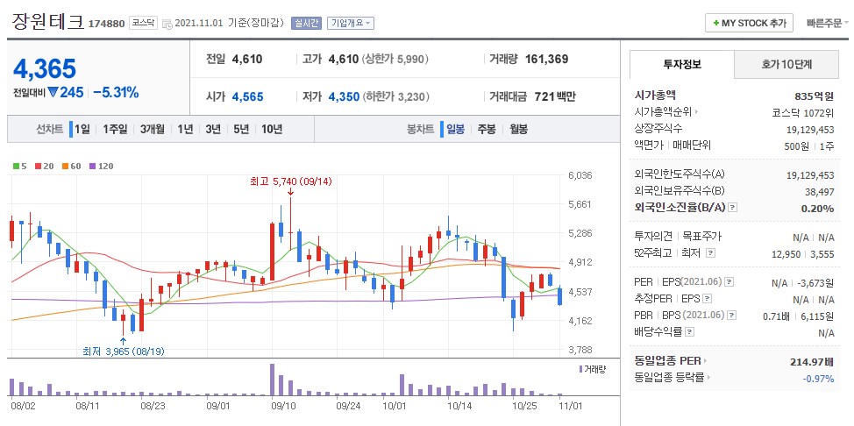
Task: Click the 동일업종 PER value 214.97배
Action: (x=812, y=362)
